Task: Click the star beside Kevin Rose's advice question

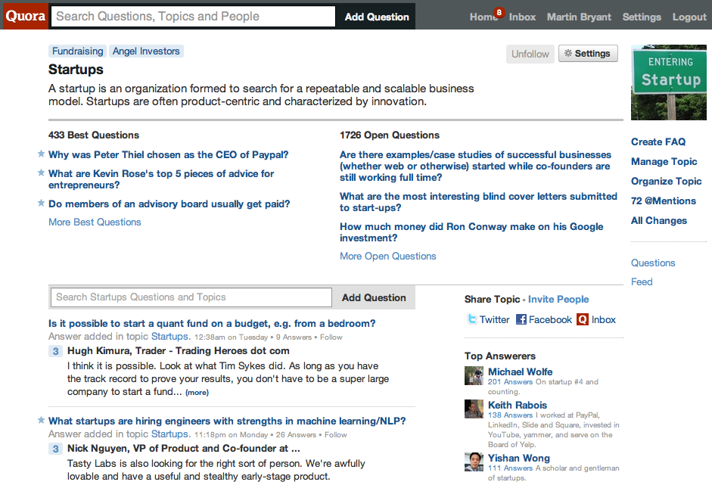Action: (41, 173)
